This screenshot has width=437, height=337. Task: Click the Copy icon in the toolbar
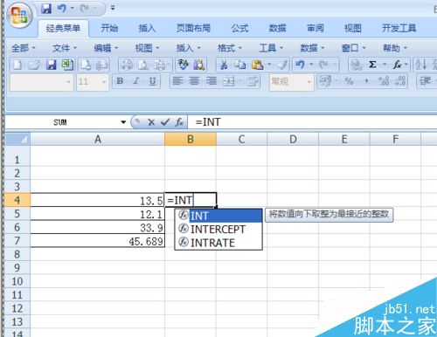click(240, 65)
